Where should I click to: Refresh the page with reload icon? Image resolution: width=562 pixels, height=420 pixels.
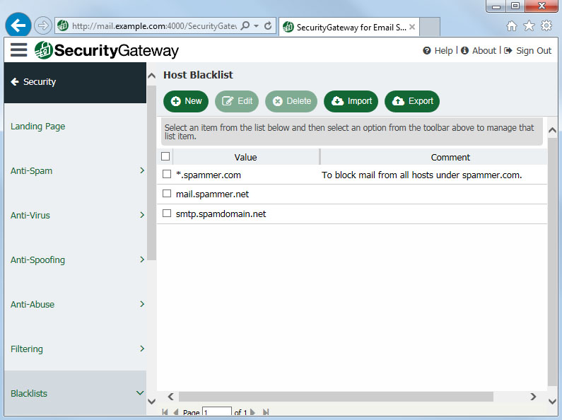tap(268, 25)
